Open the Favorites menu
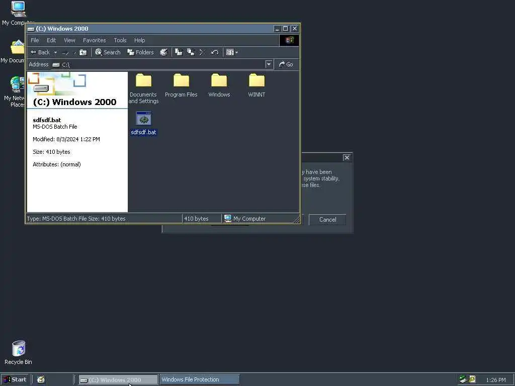The image size is (515, 386). 94,40
